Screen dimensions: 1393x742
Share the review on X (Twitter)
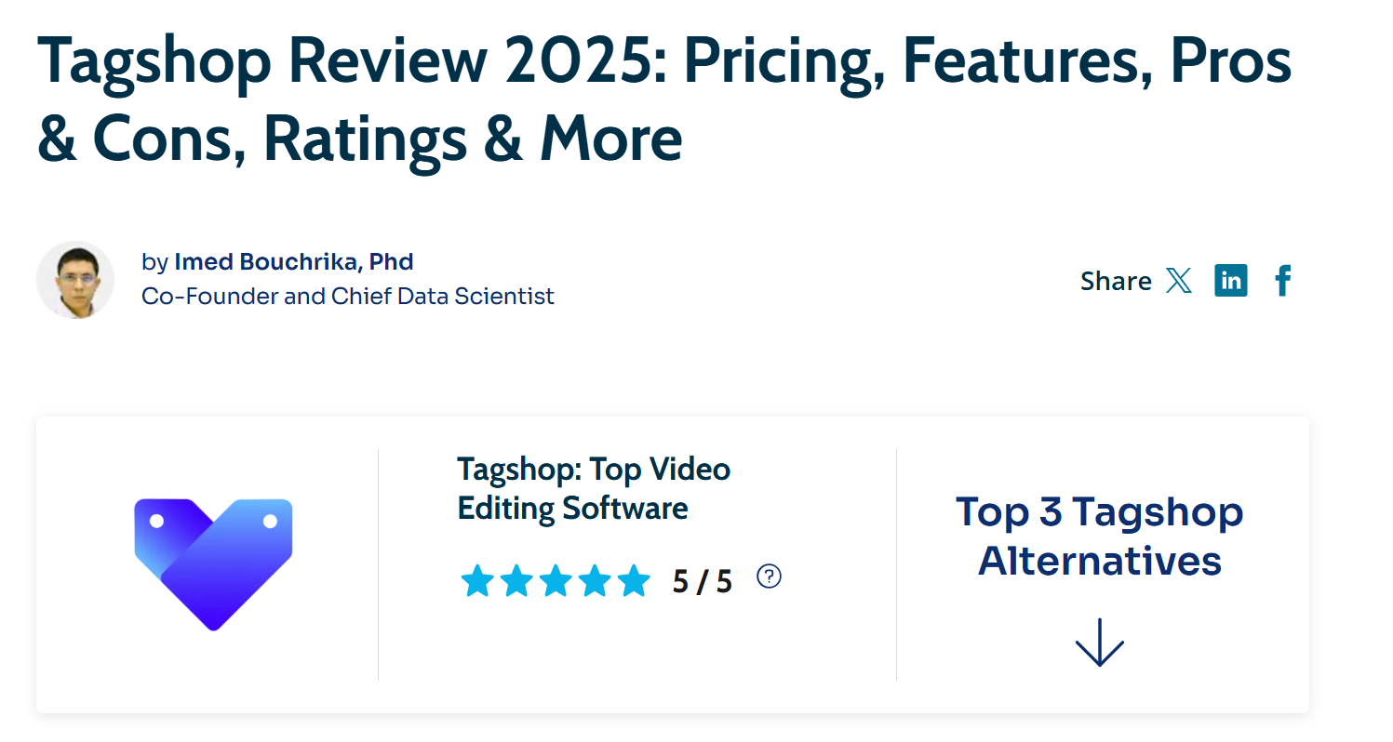(1178, 280)
